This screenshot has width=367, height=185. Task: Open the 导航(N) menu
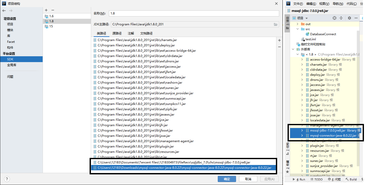(x=338, y=4)
